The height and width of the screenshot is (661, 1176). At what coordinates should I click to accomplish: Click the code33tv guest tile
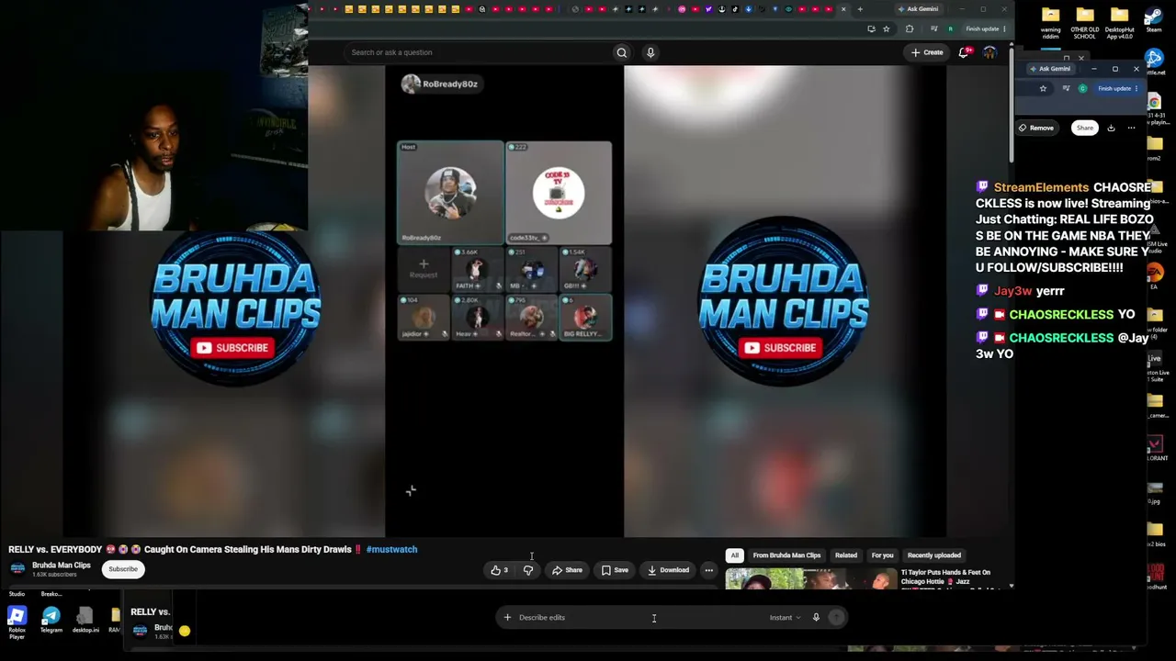point(559,193)
